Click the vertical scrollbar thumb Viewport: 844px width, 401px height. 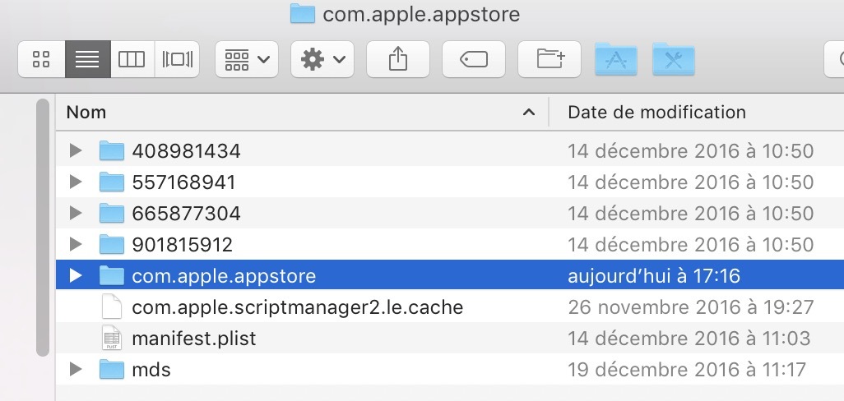pos(43,228)
